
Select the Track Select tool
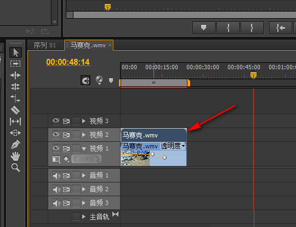[x=15, y=63]
